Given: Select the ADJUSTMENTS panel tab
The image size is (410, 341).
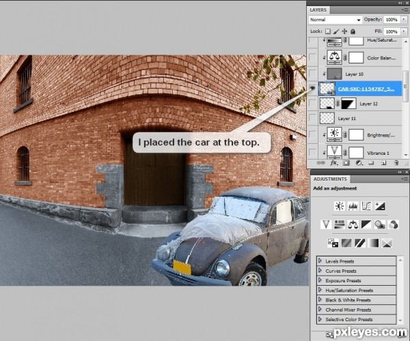Looking at the screenshot, I should [x=330, y=179].
